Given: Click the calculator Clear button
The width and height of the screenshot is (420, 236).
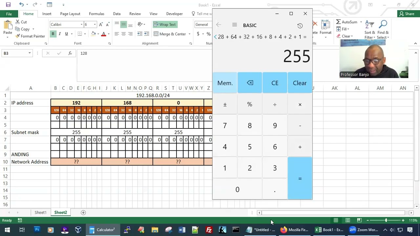Looking at the screenshot, I should pos(300,83).
